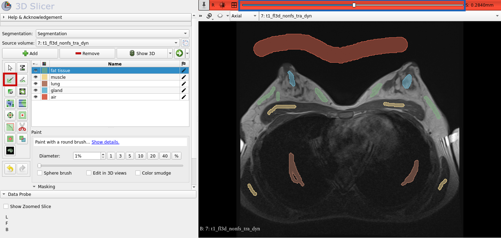Select the Paint effect tool
501x238 pixels.
pos(10,79)
